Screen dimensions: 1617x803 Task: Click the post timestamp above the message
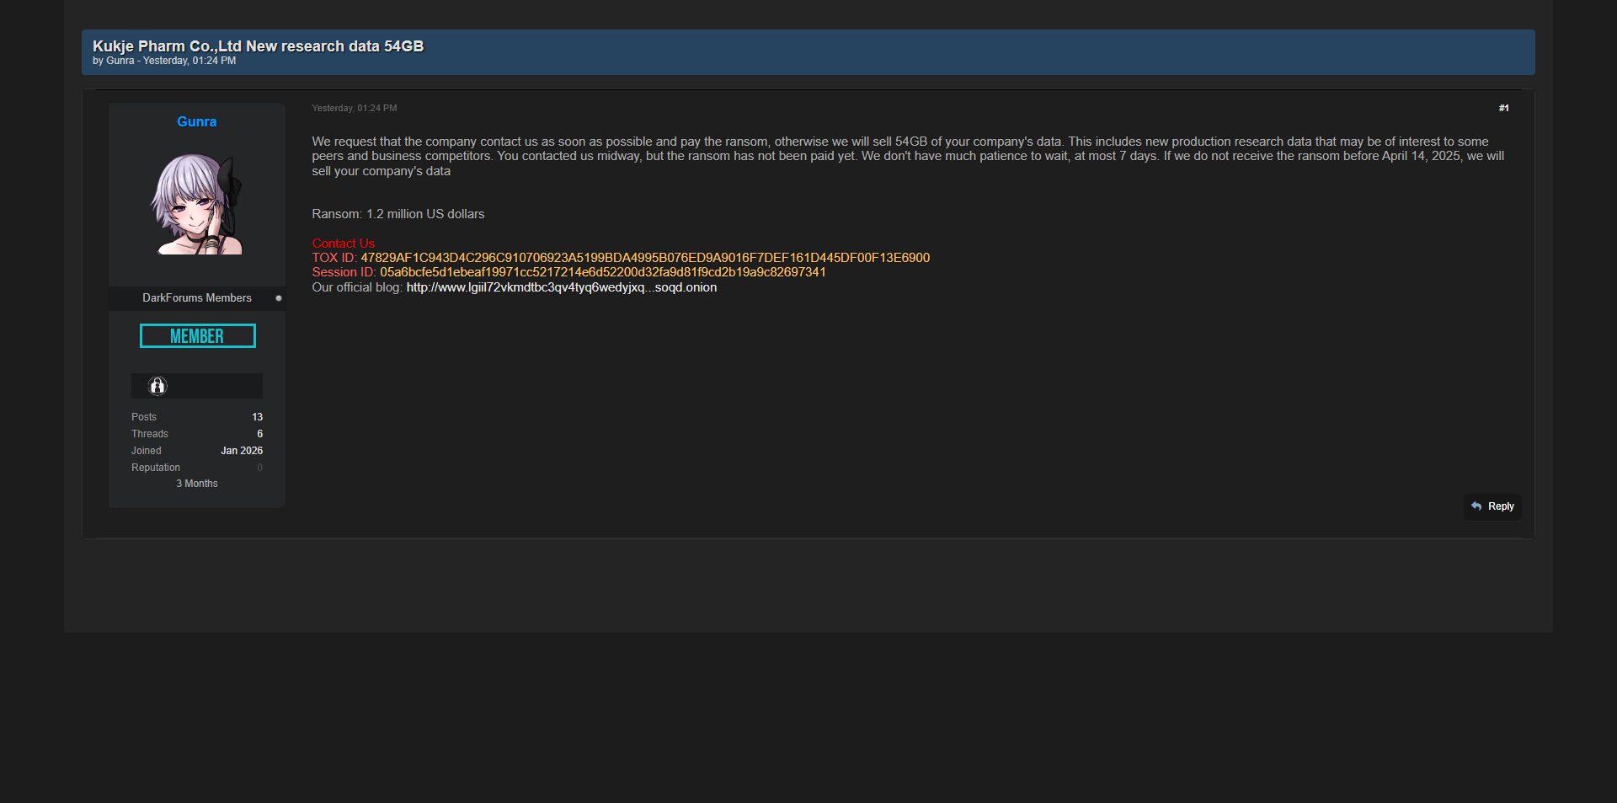[x=354, y=108]
